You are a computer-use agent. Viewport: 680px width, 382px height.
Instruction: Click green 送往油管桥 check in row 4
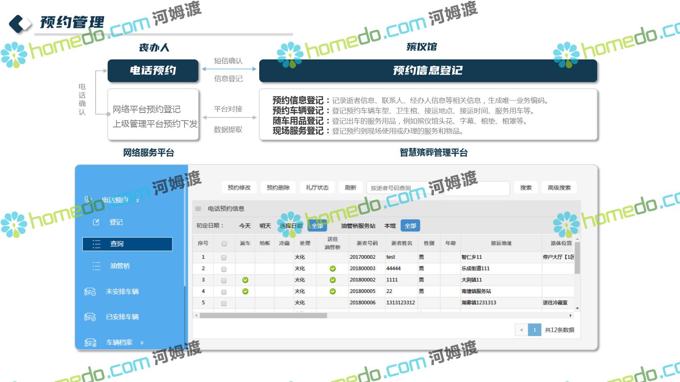(x=333, y=292)
